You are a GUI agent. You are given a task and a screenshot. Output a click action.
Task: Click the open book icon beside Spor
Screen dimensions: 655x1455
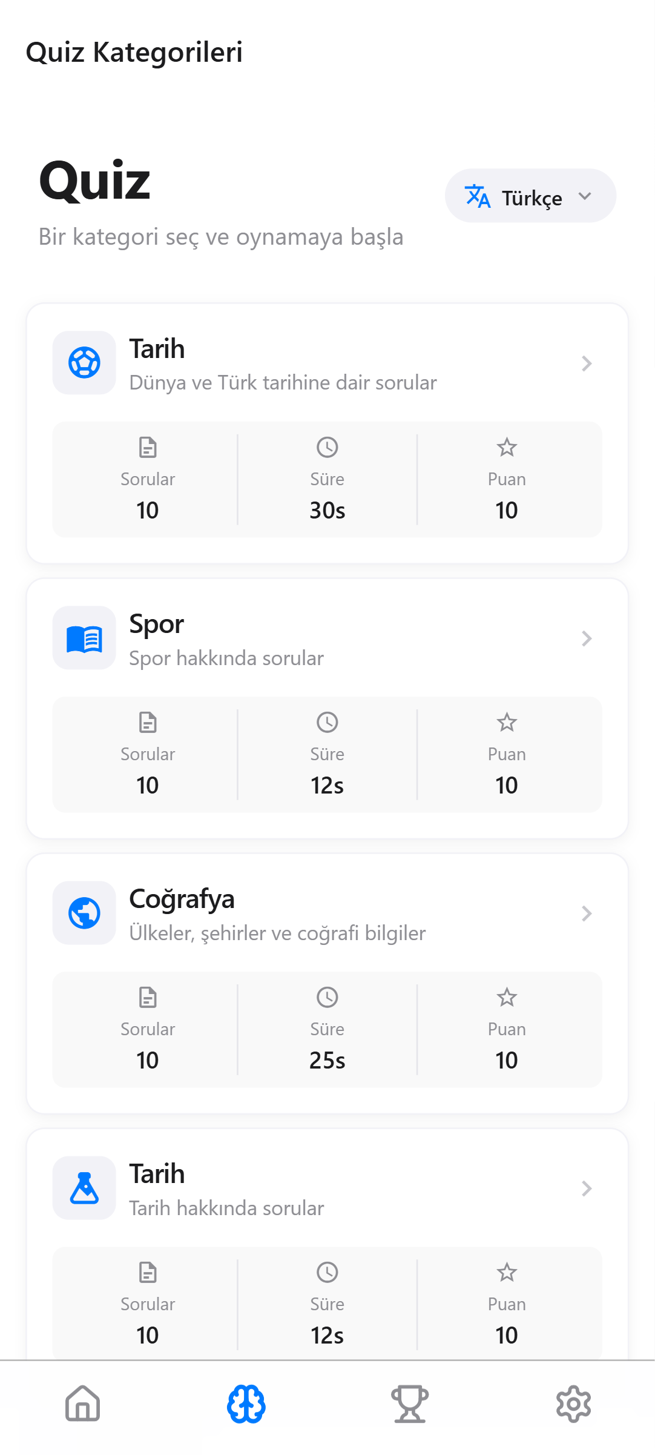[84, 638]
